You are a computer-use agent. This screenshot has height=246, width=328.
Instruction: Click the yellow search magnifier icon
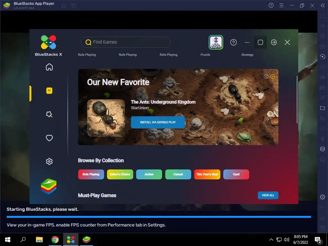click(x=88, y=42)
